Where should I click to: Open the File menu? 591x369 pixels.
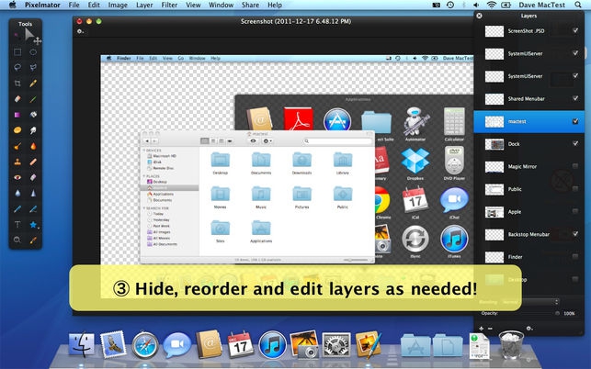coord(74,5)
